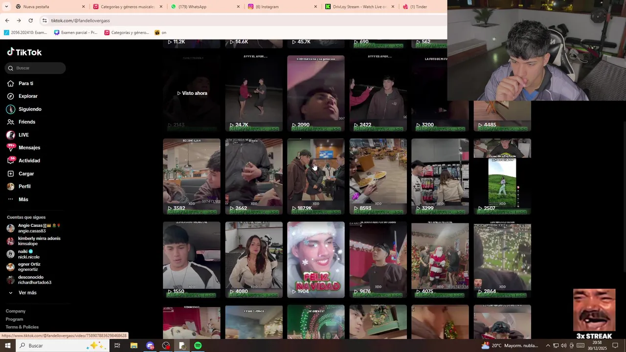Close the WhatsApp browser tab

pos(238,6)
